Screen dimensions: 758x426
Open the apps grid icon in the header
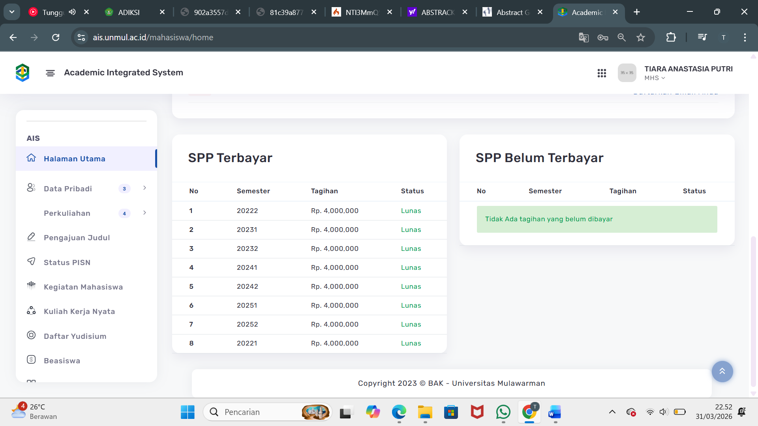(602, 73)
